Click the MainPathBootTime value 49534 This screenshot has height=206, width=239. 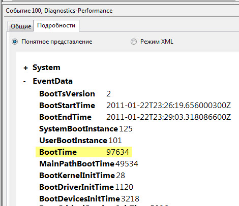[127, 164]
